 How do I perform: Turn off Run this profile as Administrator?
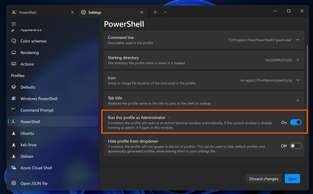pyautogui.click(x=296, y=122)
